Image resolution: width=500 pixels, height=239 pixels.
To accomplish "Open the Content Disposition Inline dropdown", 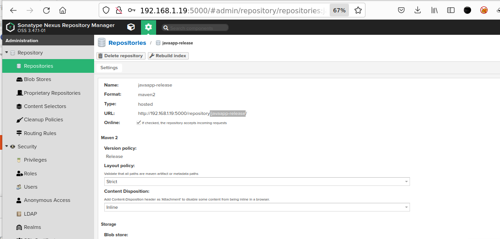I will [257, 207].
